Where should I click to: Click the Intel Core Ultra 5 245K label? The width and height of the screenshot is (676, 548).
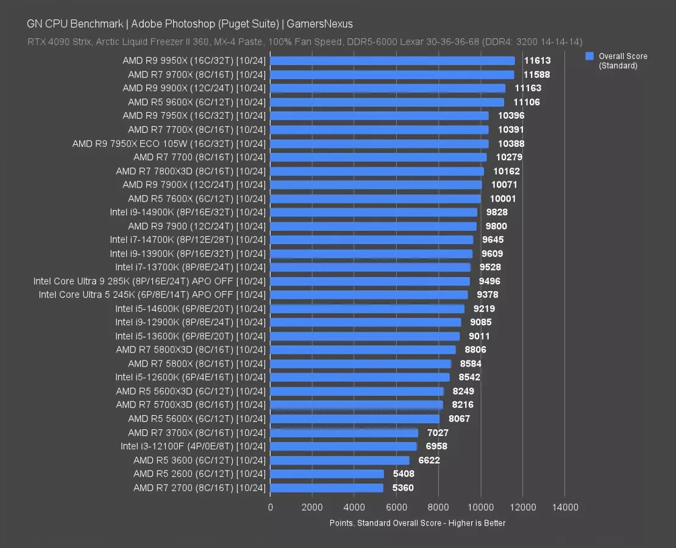click(x=152, y=295)
